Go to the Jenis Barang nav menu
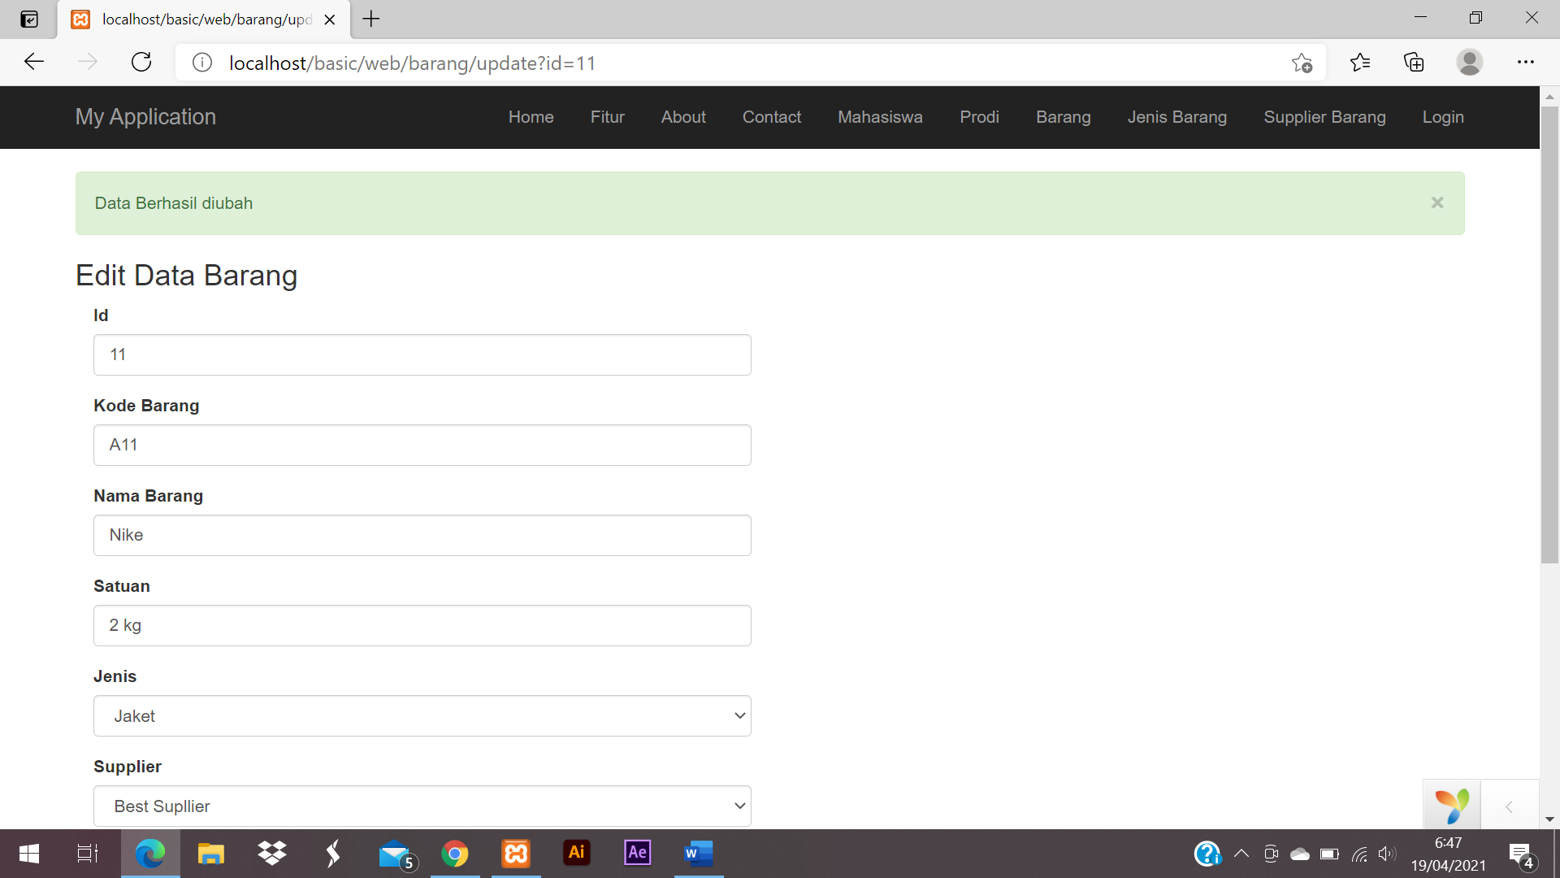 [x=1176, y=117]
